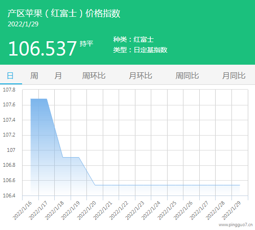Click the 2022/1/24 x-axis date label
The image size is (255, 230).
151,210
